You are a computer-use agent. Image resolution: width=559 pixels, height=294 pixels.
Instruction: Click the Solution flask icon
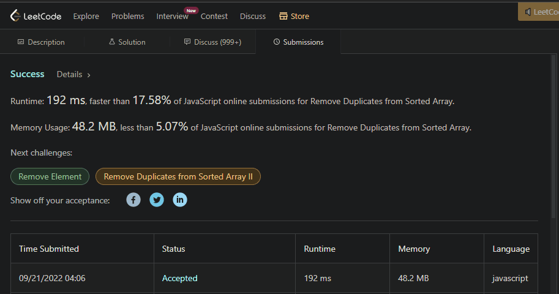(x=112, y=42)
